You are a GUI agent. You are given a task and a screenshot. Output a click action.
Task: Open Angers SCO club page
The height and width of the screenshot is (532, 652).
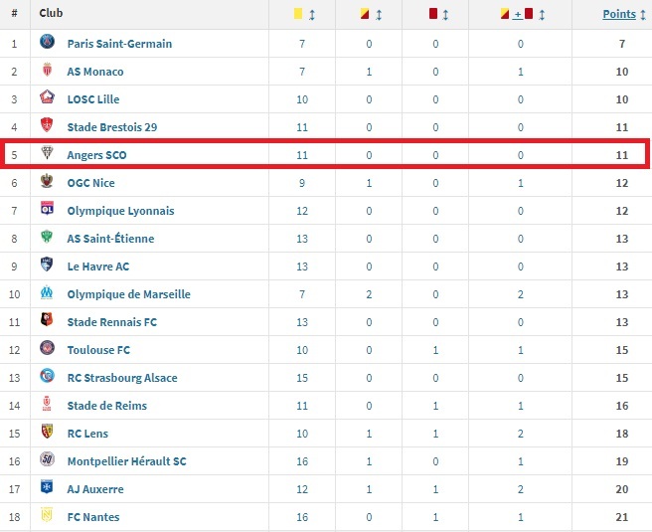coord(96,155)
